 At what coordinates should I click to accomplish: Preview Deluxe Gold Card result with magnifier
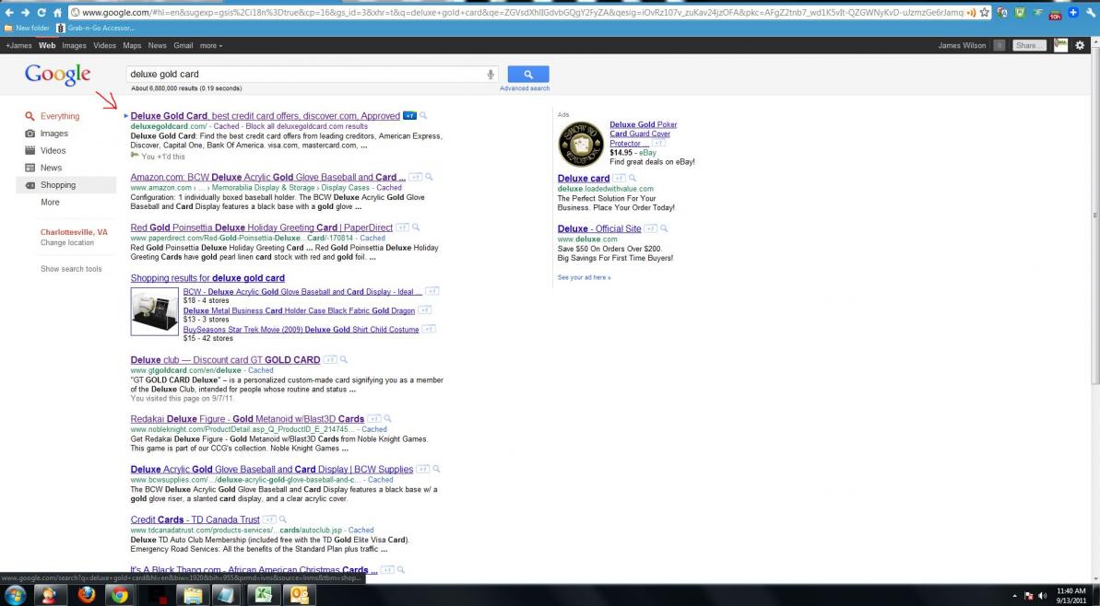point(423,116)
